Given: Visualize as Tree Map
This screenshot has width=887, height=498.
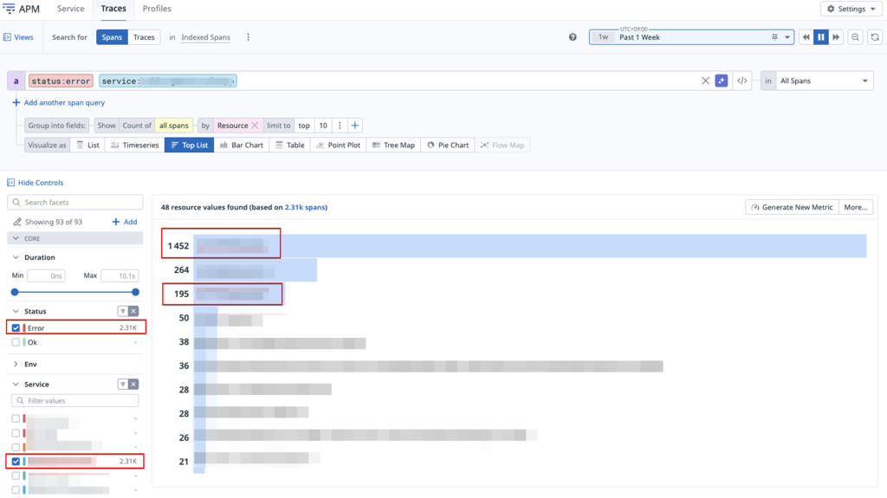Looking at the screenshot, I should click(x=394, y=146).
